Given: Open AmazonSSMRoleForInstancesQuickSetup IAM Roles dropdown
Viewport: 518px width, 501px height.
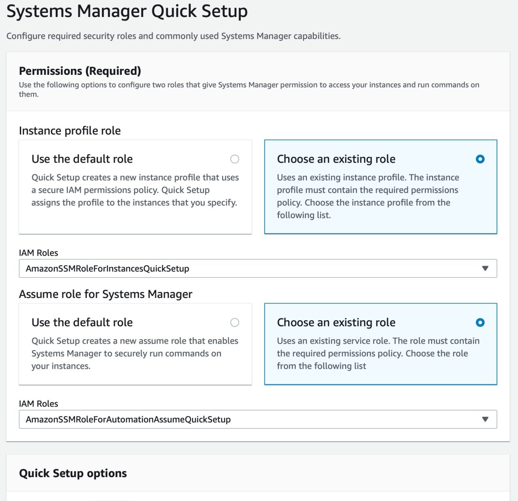Looking at the screenshot, I should (x=258, y=268).
